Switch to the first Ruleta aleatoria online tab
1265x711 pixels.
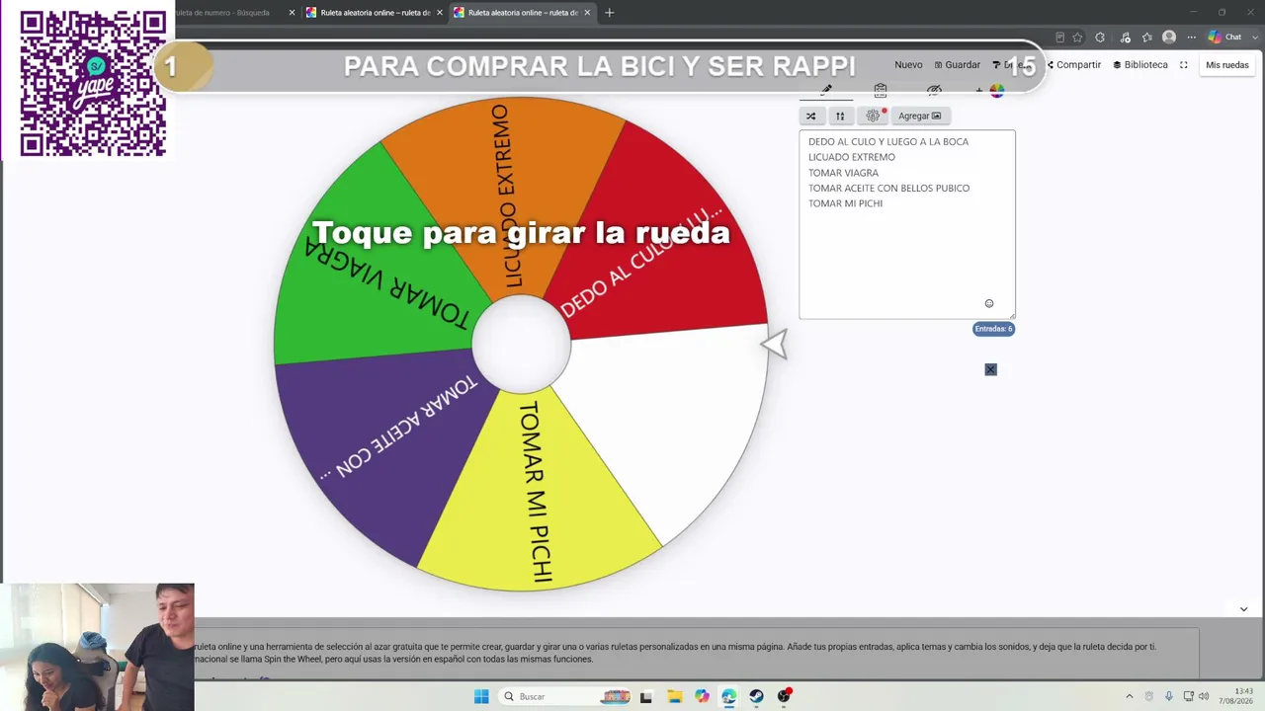pos(376,13)
